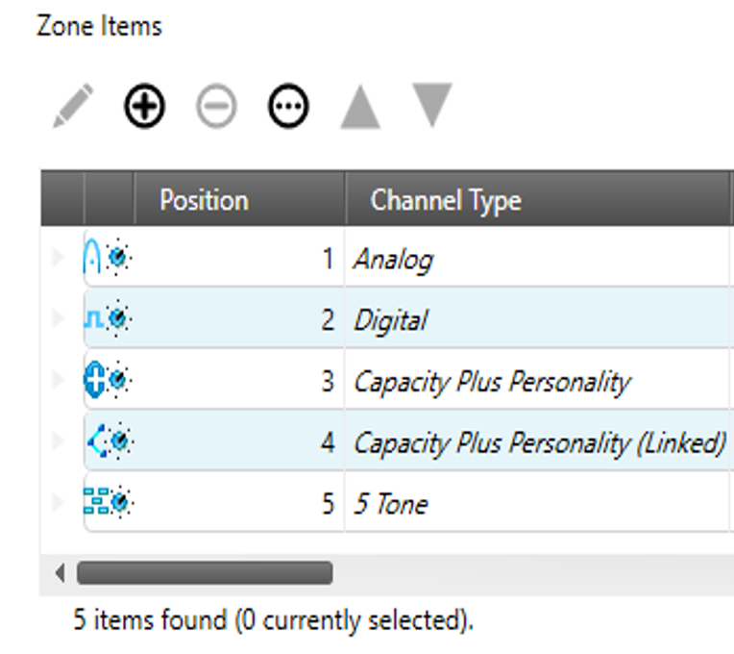Screen dimensions: 734x654
Task: Open the more options ellipsis icon
Action: 288,107
